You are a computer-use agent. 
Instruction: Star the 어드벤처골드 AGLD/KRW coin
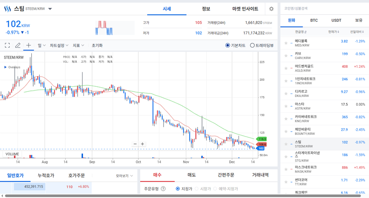click(x=286, y=68)
